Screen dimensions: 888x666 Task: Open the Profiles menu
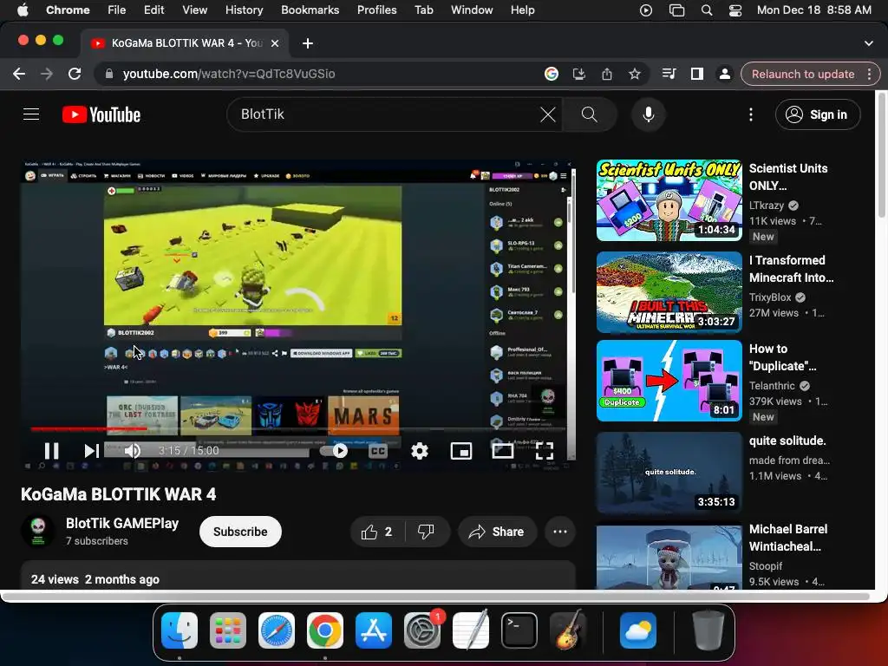(376, 10)
